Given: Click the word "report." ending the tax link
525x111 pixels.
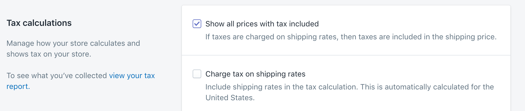Looking at the screenshot, I should pos(18,86).
